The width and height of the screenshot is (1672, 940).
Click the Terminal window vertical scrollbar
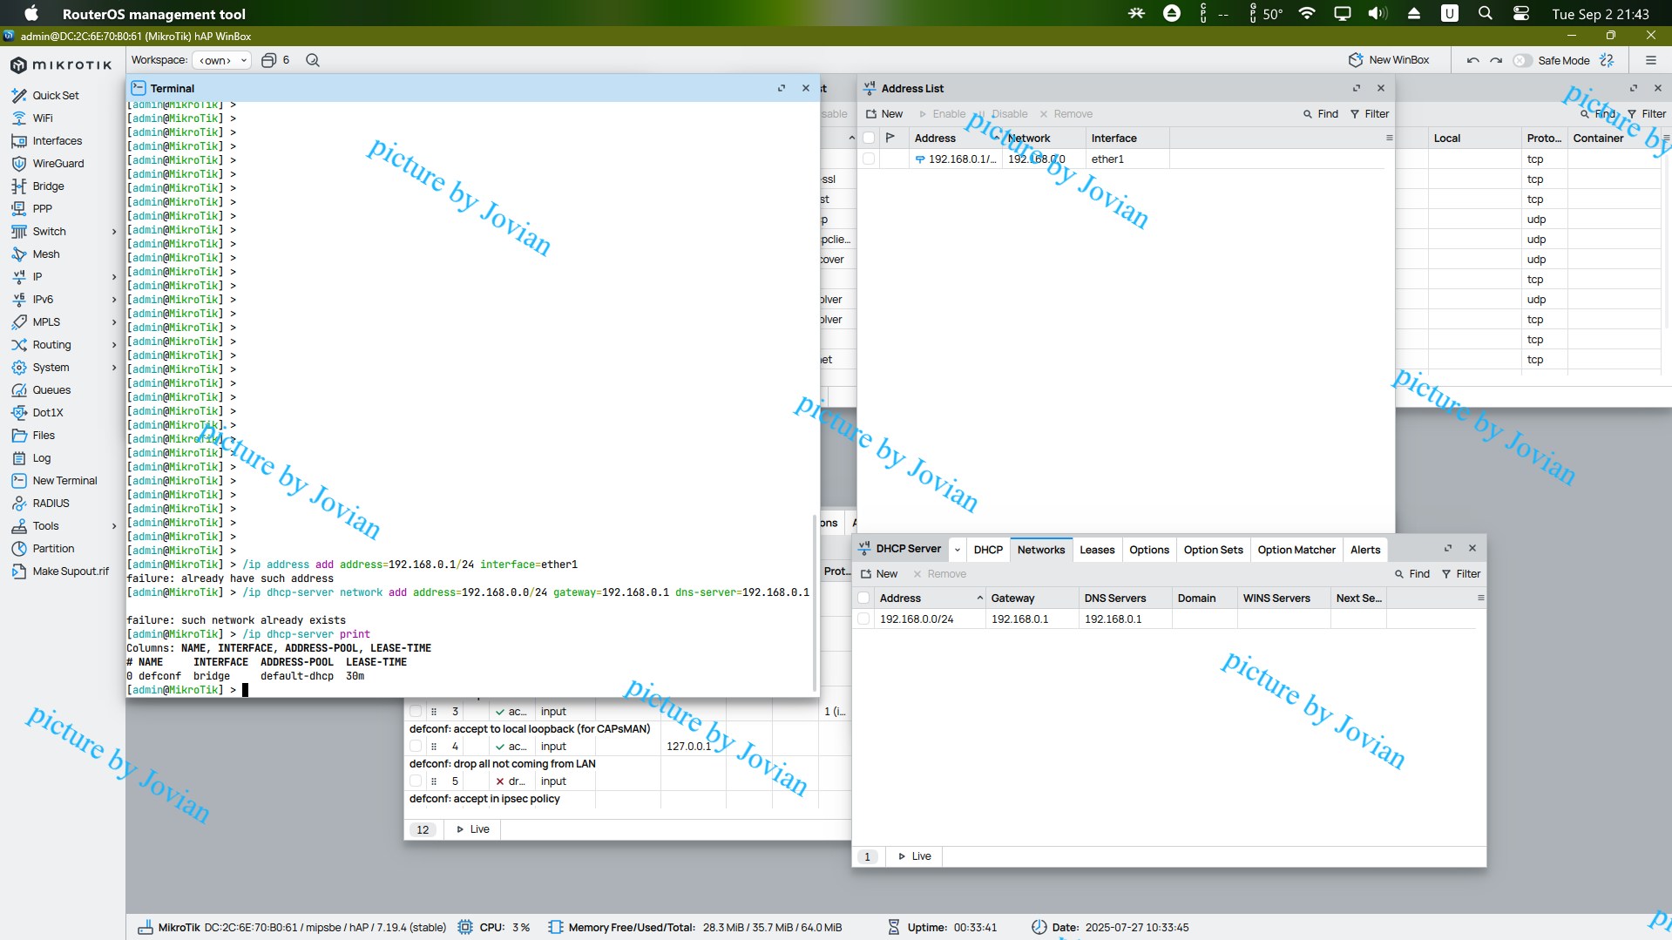click(816, 601)
